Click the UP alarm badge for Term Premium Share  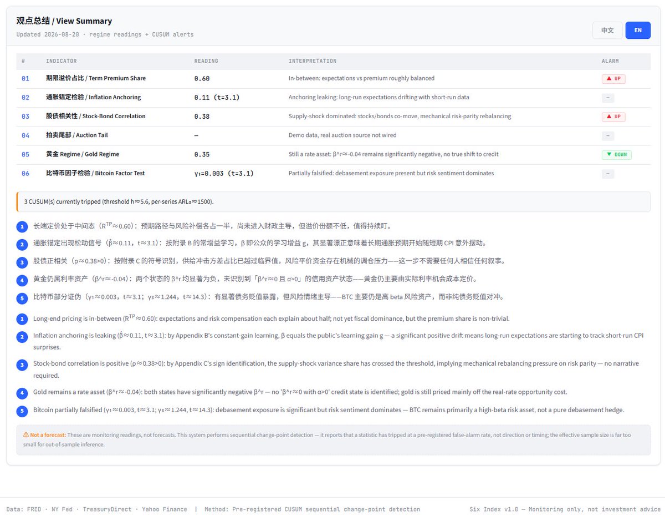pyautogui.click(x=613, y=79)
